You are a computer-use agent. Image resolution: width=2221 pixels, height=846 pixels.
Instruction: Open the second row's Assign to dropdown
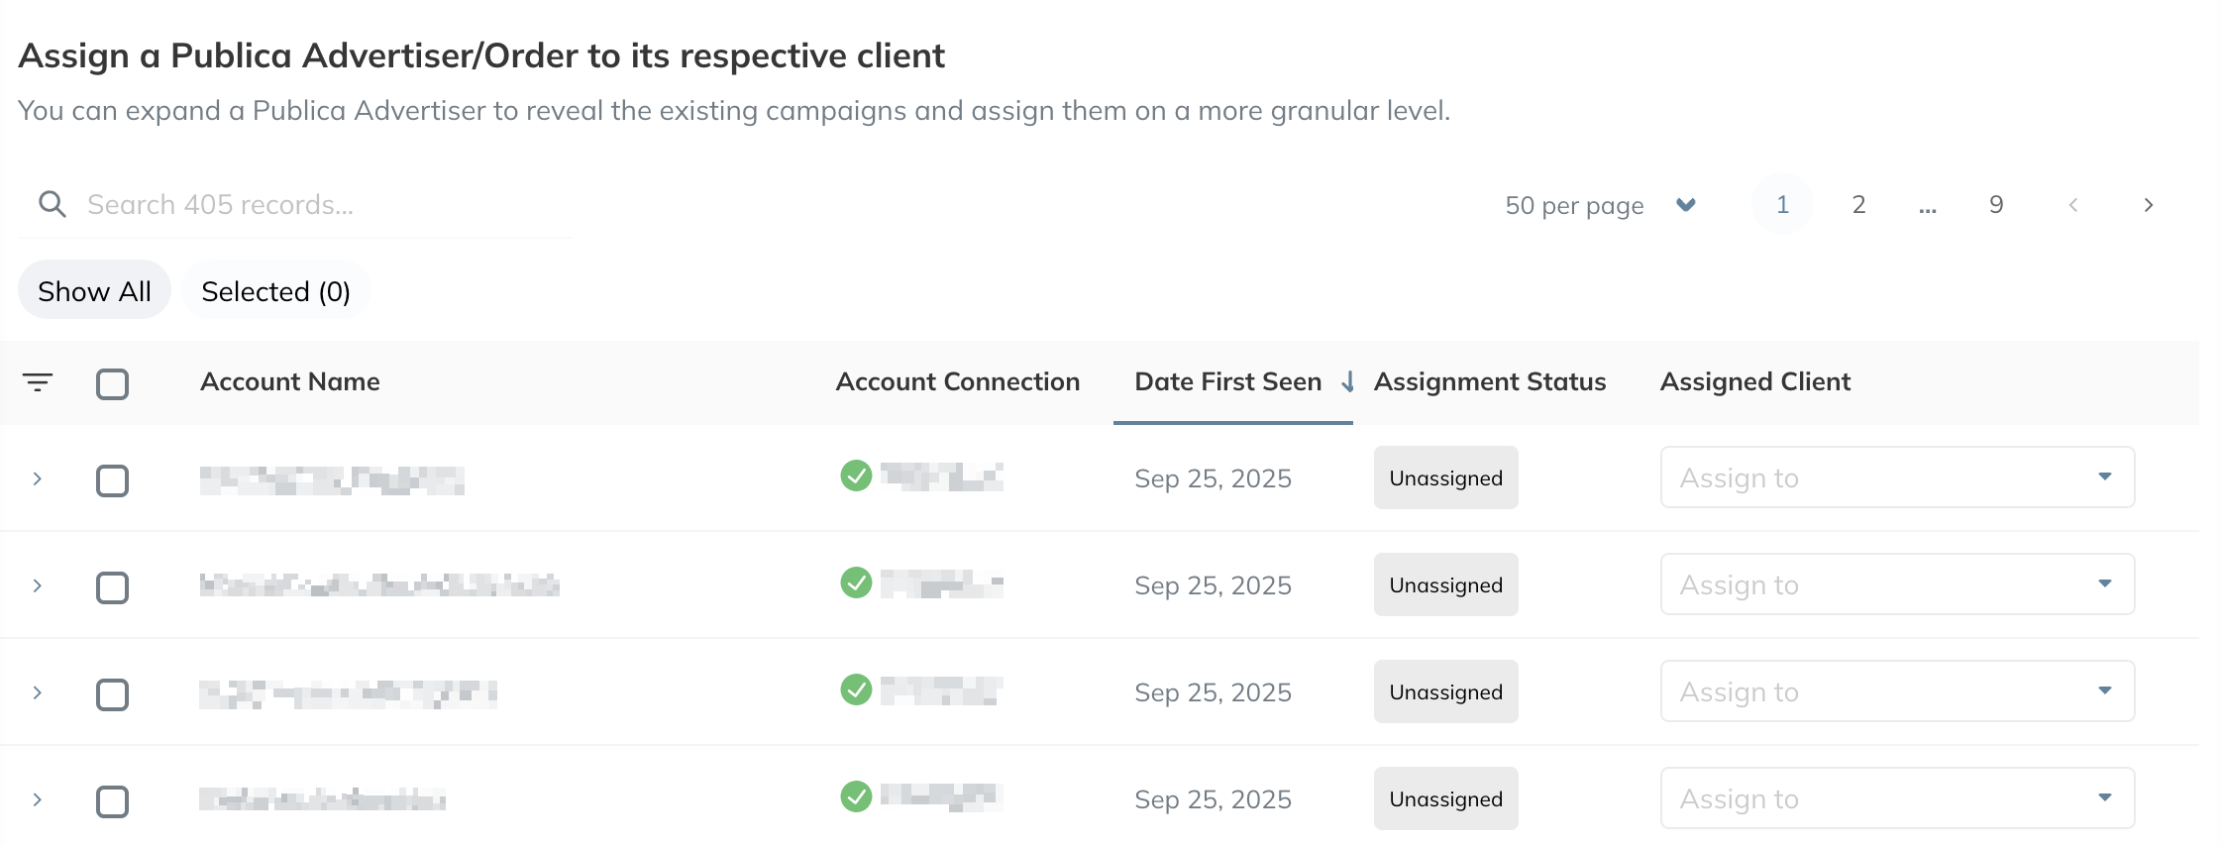[x=1897, y=584]
